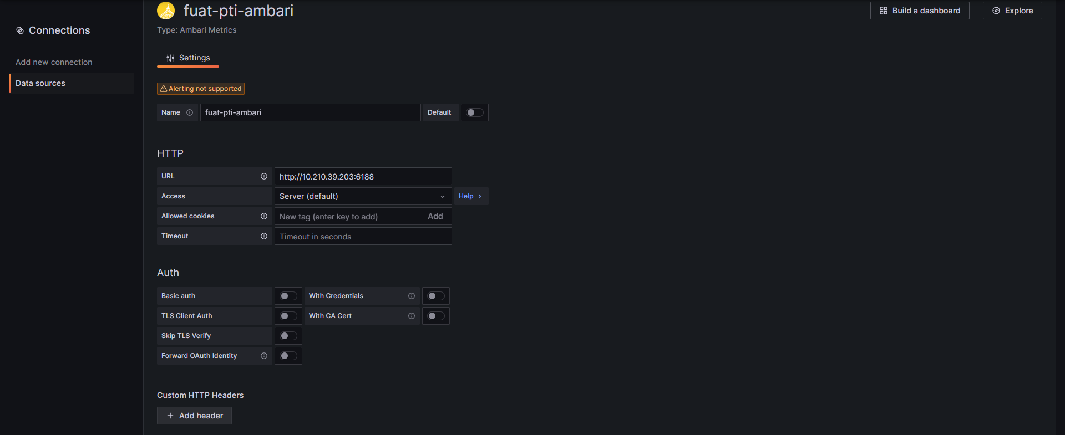Click the Timeout in seconds input field

click(x=363, y=236)
